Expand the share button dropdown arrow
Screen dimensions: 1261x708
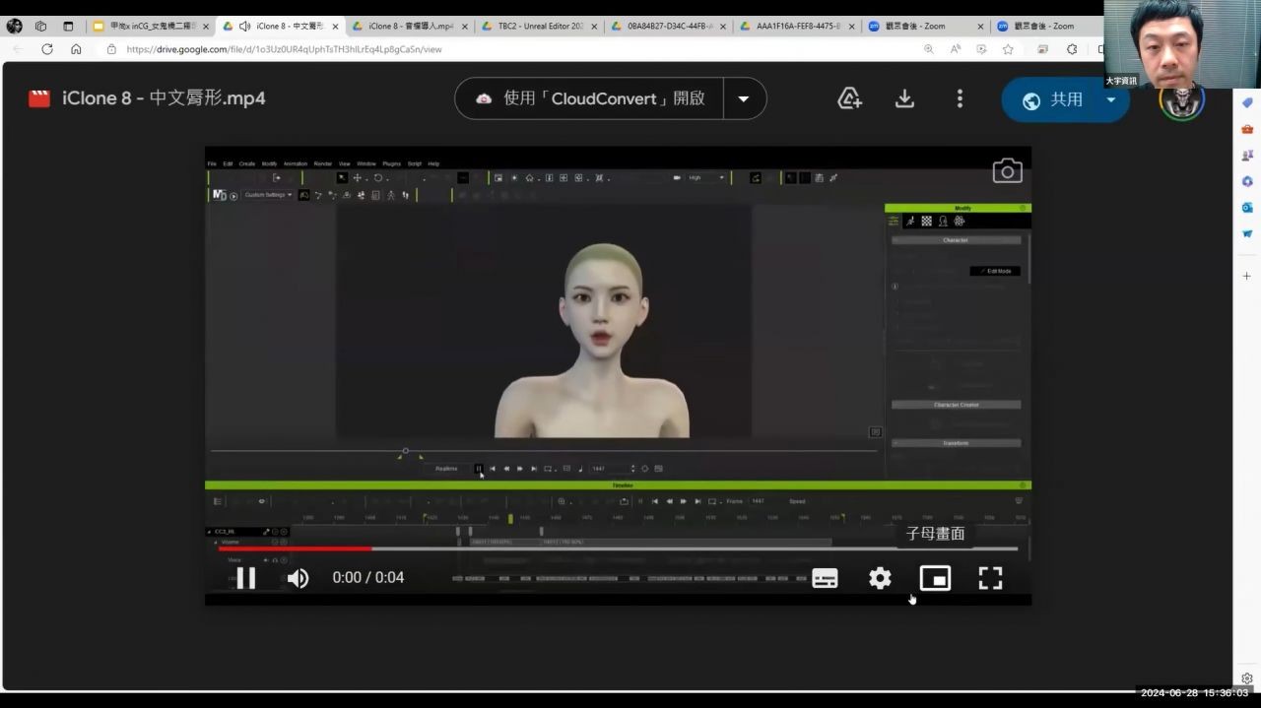(x=1111, y=99)
